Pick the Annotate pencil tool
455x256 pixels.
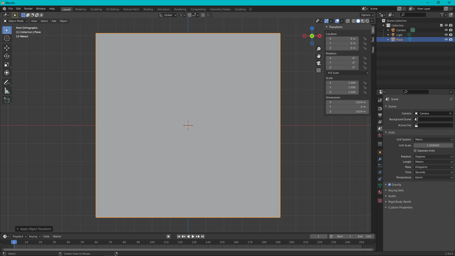7,83
